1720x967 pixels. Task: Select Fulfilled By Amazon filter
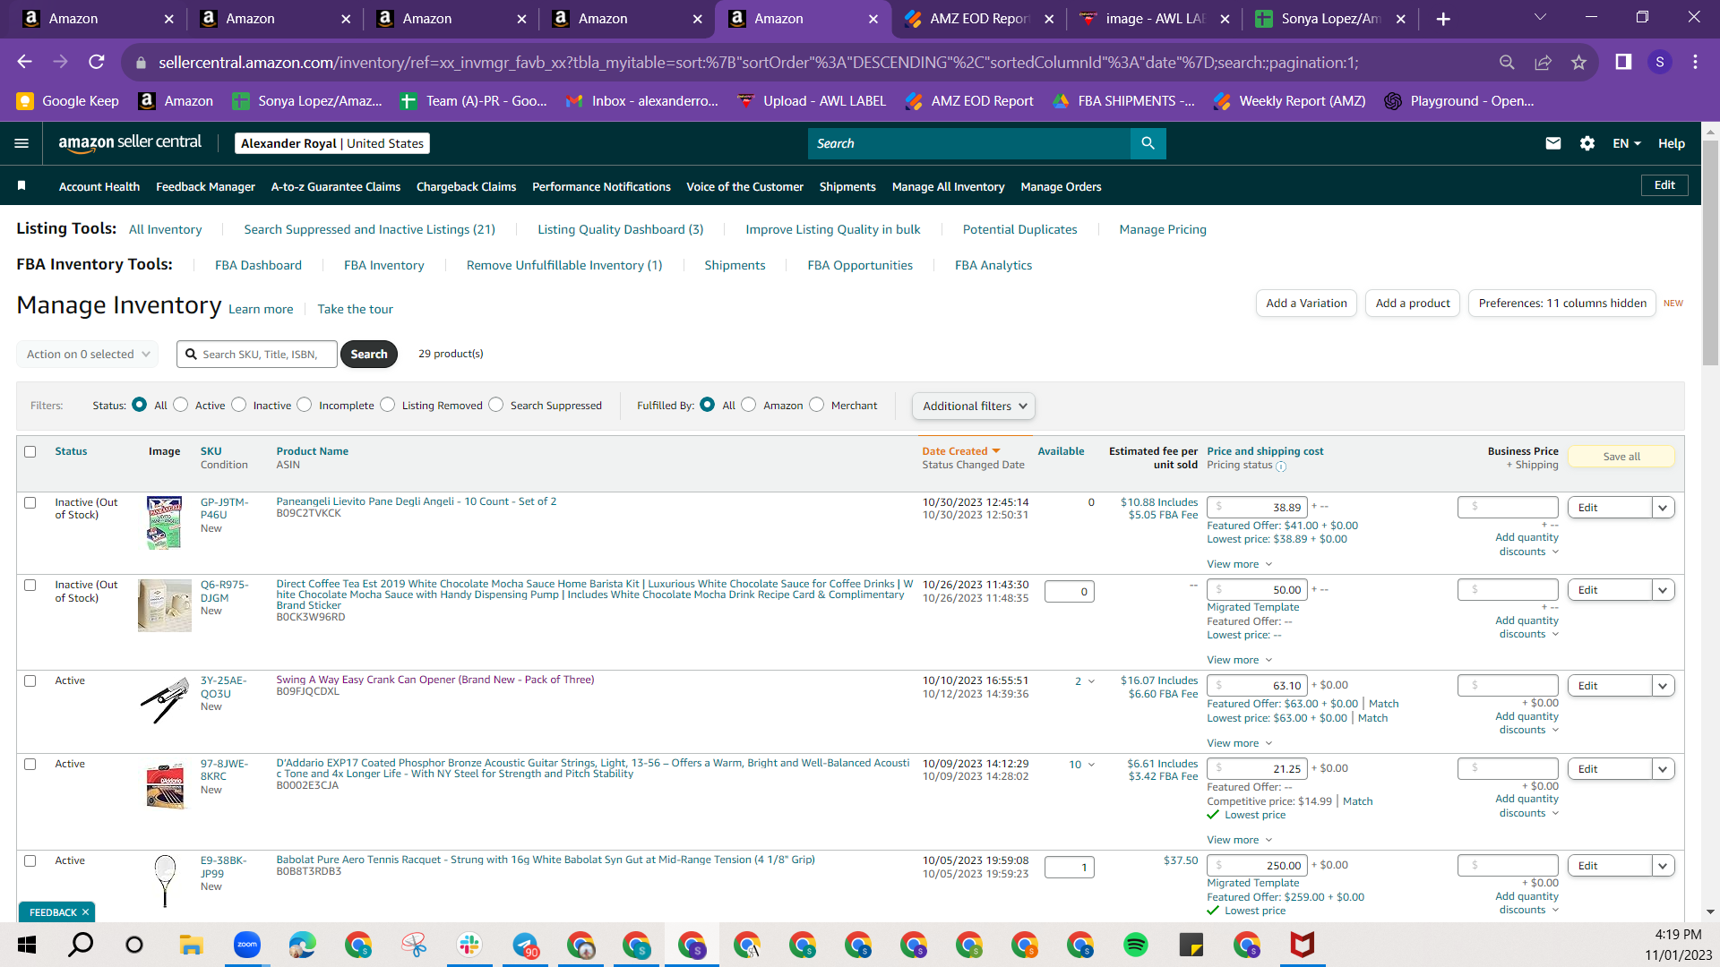tap(749, 405)
